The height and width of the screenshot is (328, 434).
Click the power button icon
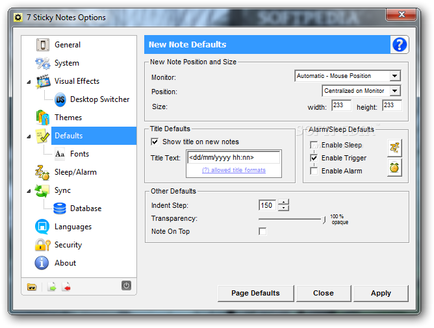coord(126,285)
